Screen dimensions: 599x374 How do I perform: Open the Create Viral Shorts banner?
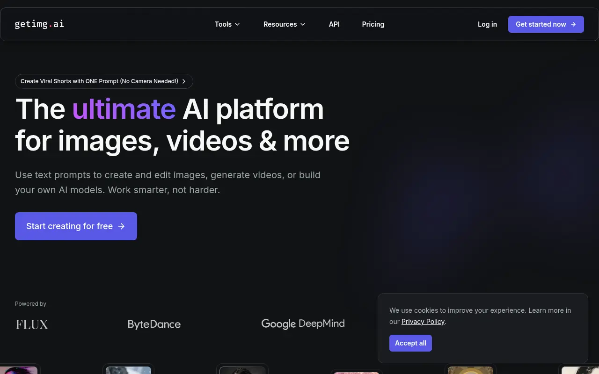104,81
